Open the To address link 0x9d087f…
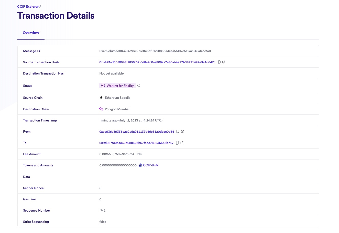The width and height of the screenshot is (339, 233). tap(136, 143)
